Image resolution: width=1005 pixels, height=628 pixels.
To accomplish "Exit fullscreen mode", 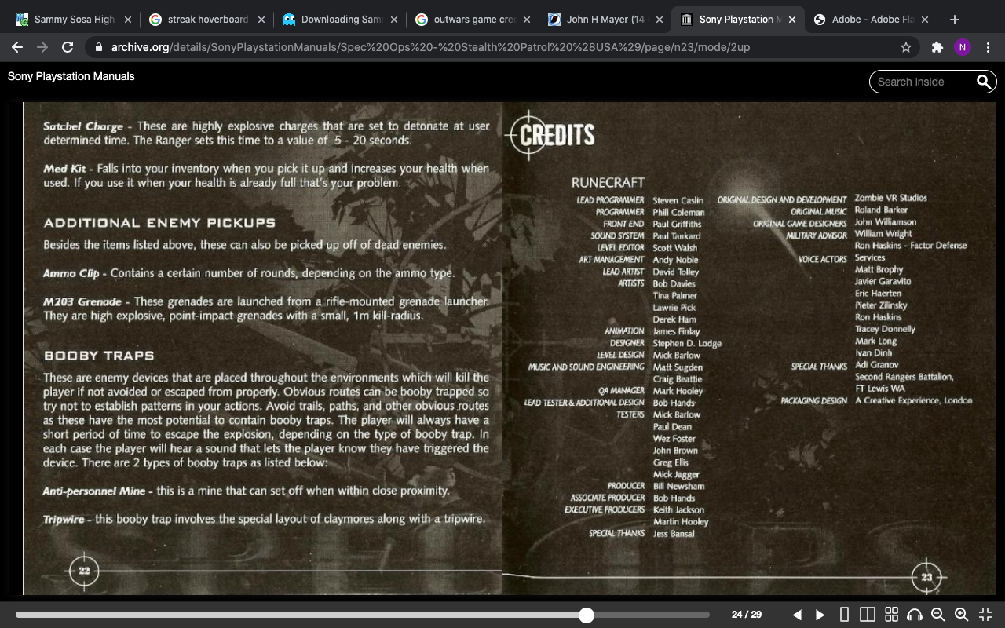I will click(x=985, y=615).
